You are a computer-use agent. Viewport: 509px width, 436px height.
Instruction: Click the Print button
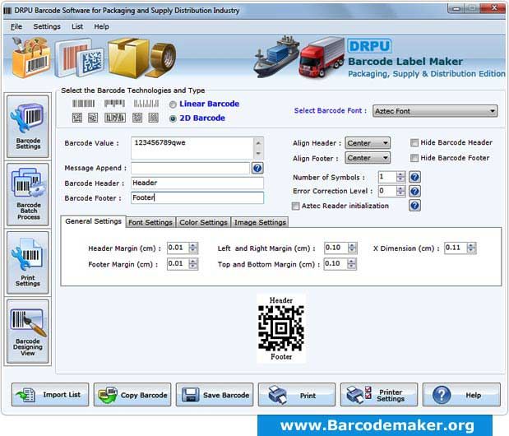point(297,395)
